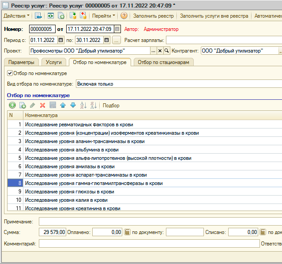Open the Перейти dropdown menu

coord(103,16)
